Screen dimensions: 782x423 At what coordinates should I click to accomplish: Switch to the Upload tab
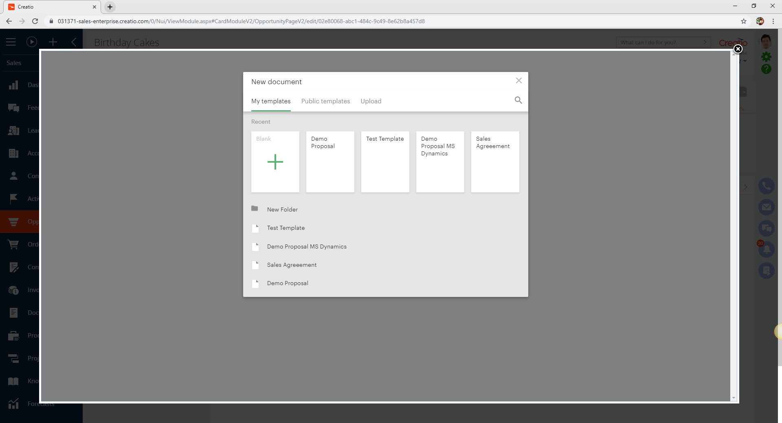371,101
